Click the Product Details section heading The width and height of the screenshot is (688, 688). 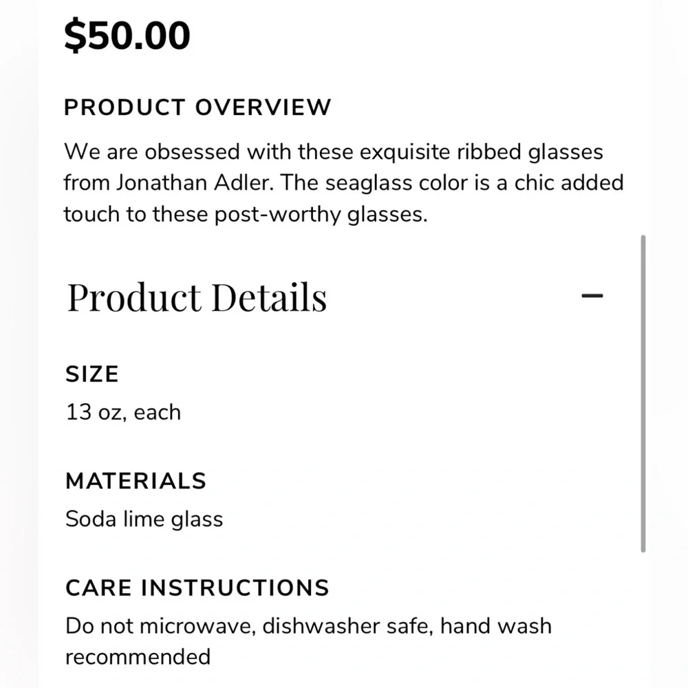click(197, 297)
